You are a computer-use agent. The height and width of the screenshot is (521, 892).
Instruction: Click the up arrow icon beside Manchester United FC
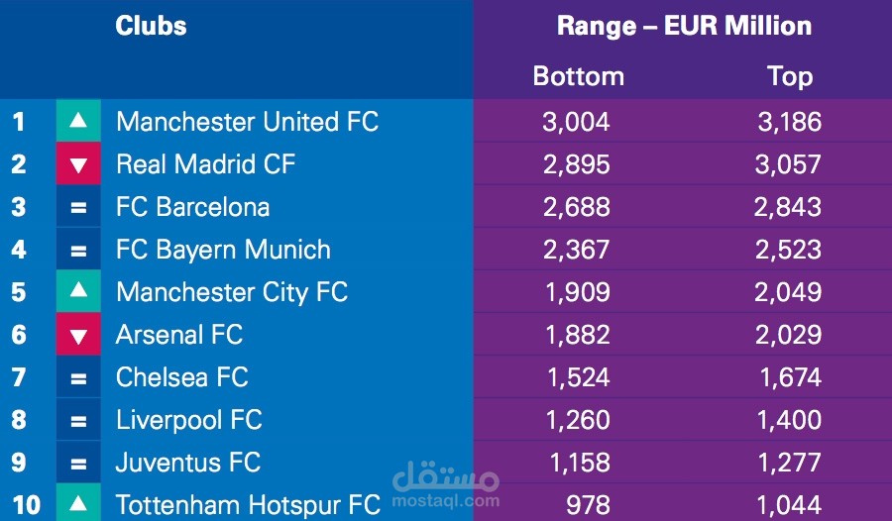coord(78,121)
